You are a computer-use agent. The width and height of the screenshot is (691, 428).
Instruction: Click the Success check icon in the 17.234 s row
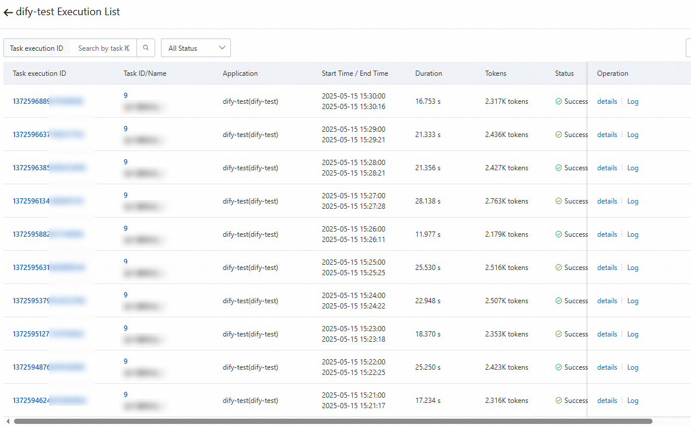559,401
